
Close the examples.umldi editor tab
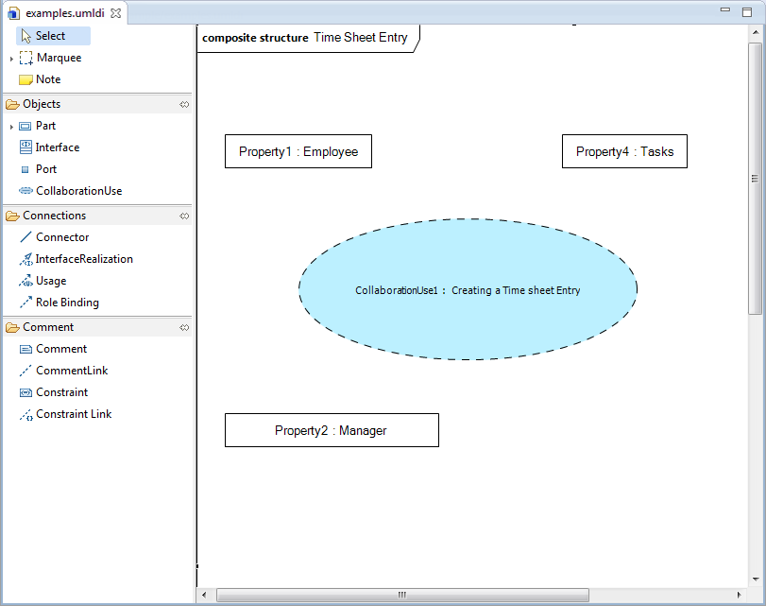tap(115, 13)
